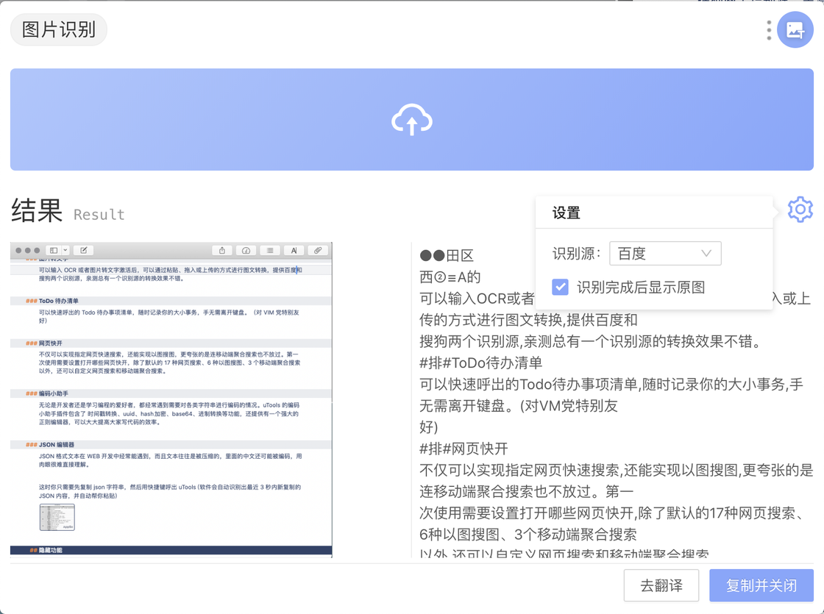The width and height of the screenshot is (824, 614).
Task: Click inside the recognized text result area
Action: (611, 426)
